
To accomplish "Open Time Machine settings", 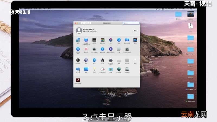I will coord(119,70).
